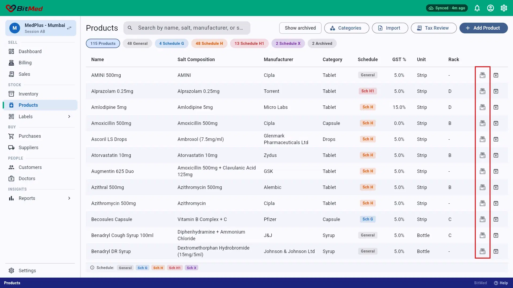The height and width of the screenshot is (288, 513).
Task: Archive the Ascoril LS Drops product
Action: (x=496, y=139)
